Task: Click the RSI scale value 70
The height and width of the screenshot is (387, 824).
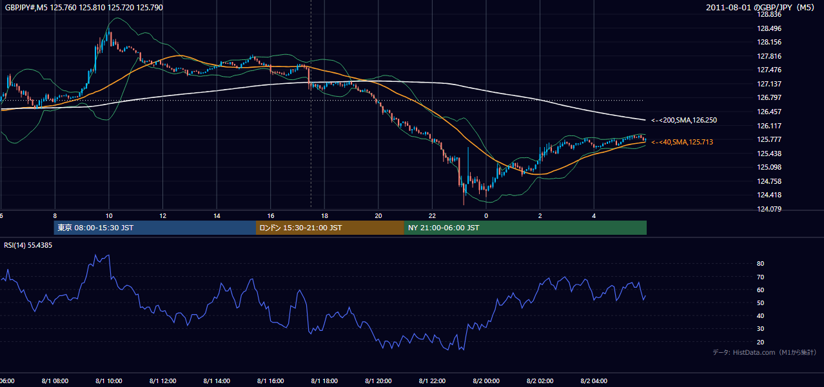Action: point(760,277)
